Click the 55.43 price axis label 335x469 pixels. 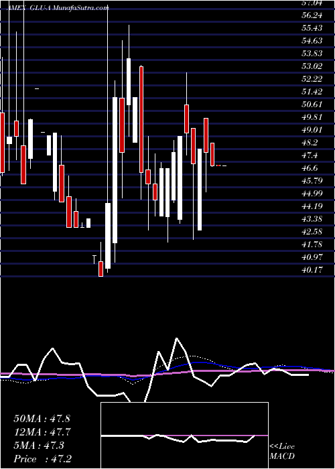click(312, 28)
